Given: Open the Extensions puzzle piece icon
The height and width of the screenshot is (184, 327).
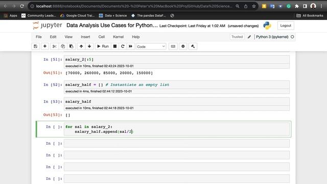Looking at the screenshot, I should click(x=297, y=6).
